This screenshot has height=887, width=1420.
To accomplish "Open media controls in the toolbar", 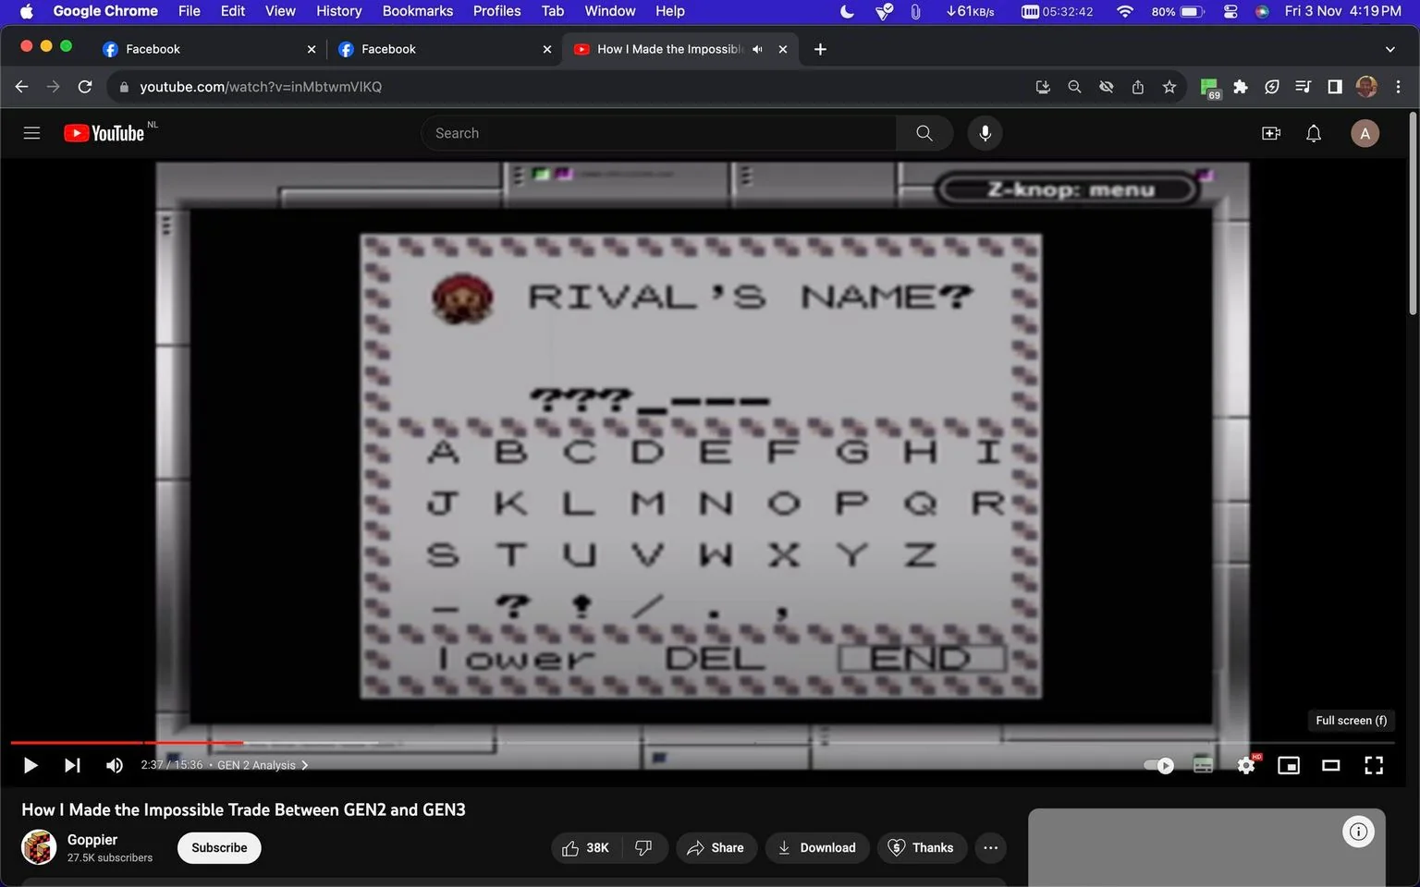I will point(1304,87).
